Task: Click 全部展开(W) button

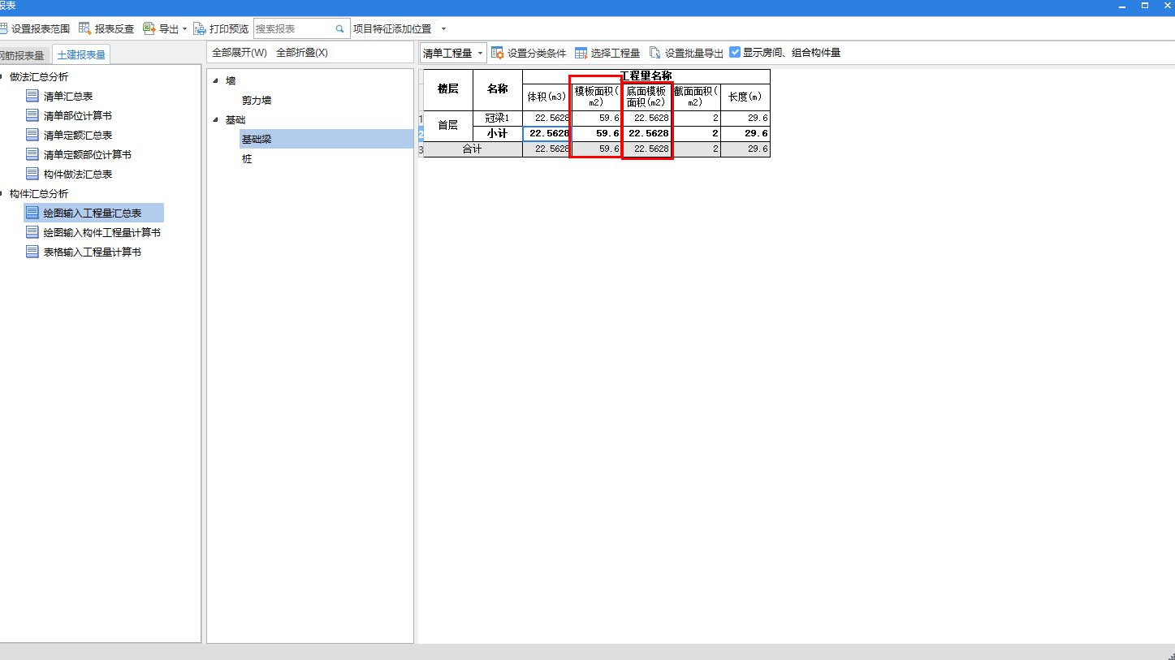Action: [x=240, y=53]
